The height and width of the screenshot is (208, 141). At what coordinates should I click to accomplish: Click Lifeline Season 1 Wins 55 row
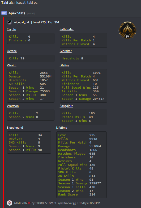[79, 95]
